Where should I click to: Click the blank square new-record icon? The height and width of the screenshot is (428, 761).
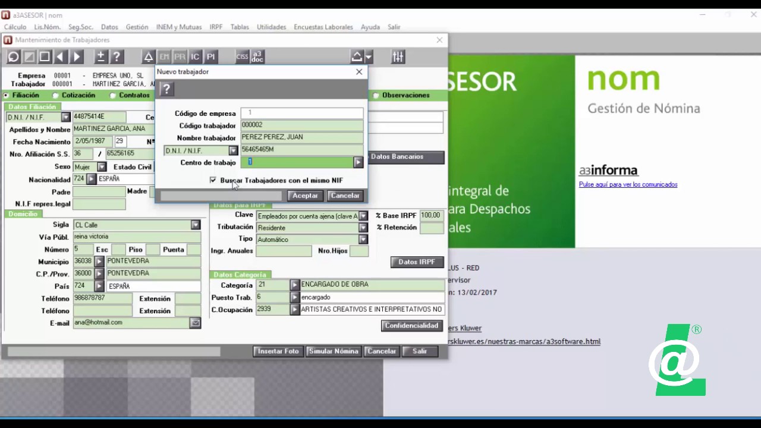pos(45,57)
